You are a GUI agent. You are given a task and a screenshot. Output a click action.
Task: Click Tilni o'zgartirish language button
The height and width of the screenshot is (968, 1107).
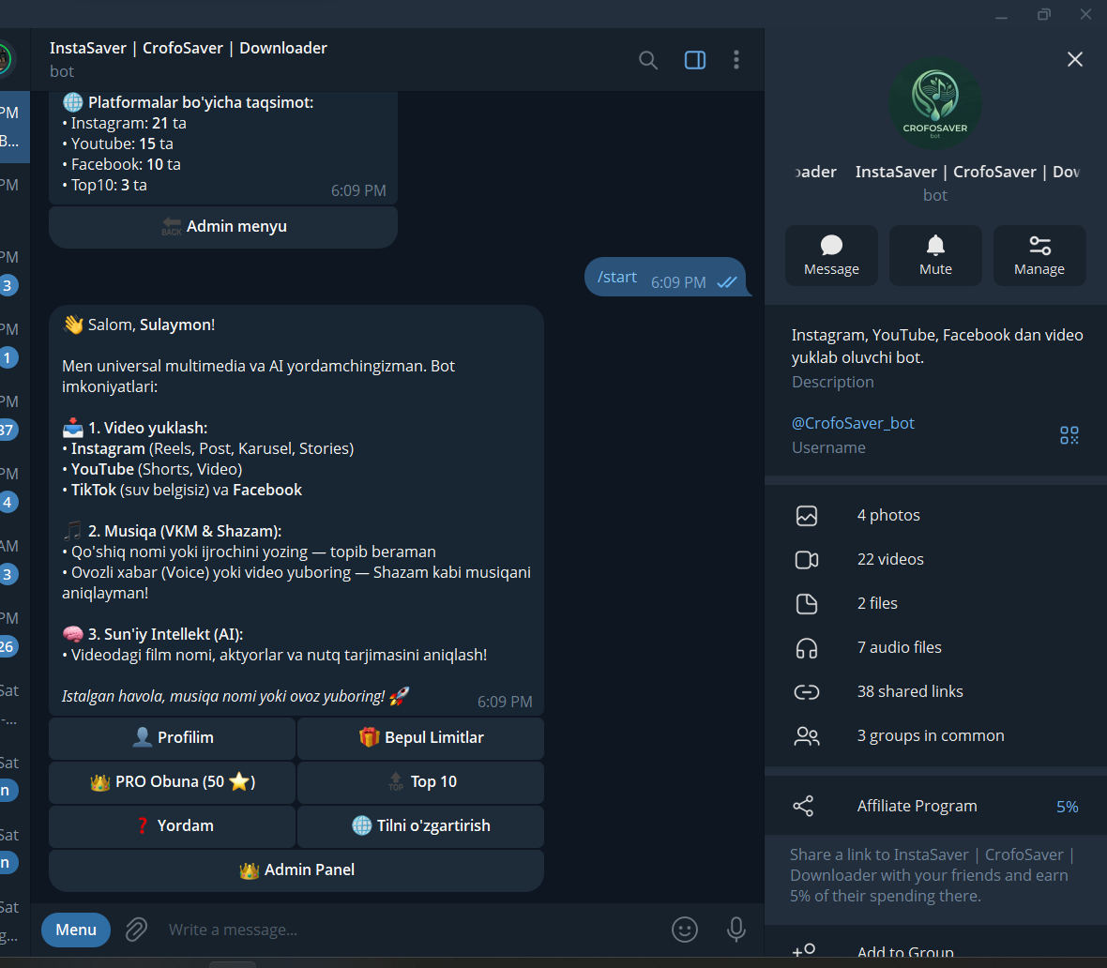pos(421,826)
